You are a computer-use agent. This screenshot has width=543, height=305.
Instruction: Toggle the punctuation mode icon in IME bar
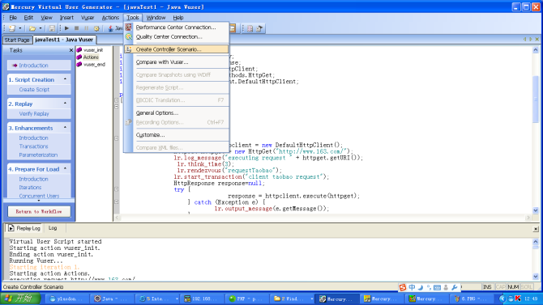(429, 287)
